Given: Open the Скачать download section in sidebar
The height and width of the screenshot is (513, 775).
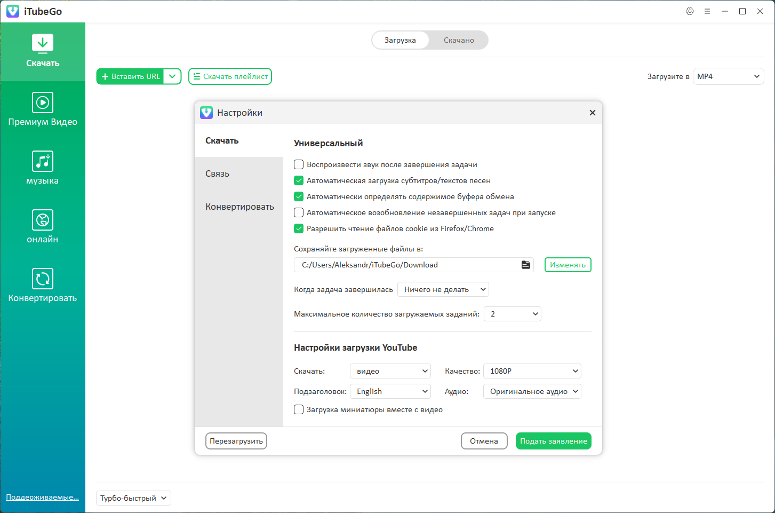Looking at the screenshot, I should tap(43, 52).
